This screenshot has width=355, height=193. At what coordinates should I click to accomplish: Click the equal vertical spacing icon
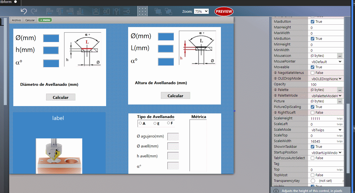click(126, 11)
